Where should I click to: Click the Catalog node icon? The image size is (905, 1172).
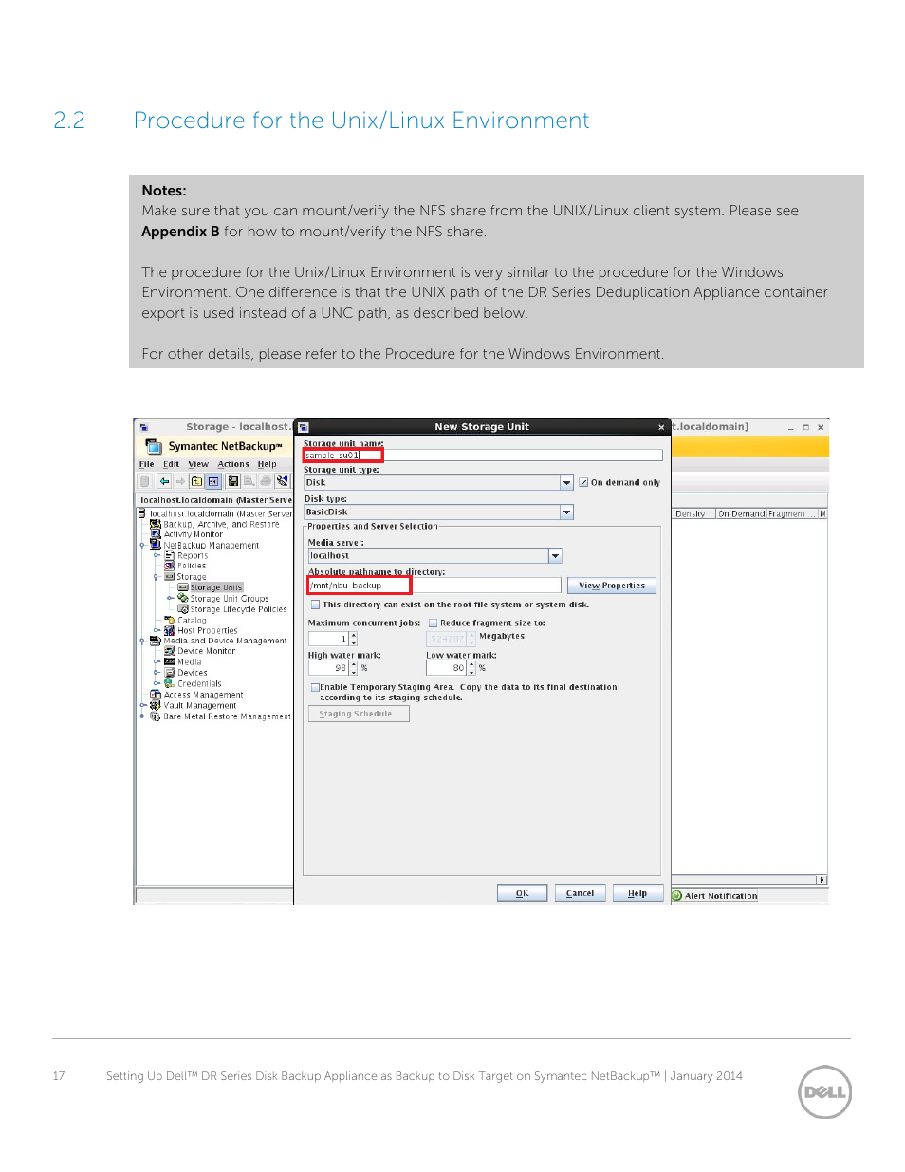[x=170, y=621]
